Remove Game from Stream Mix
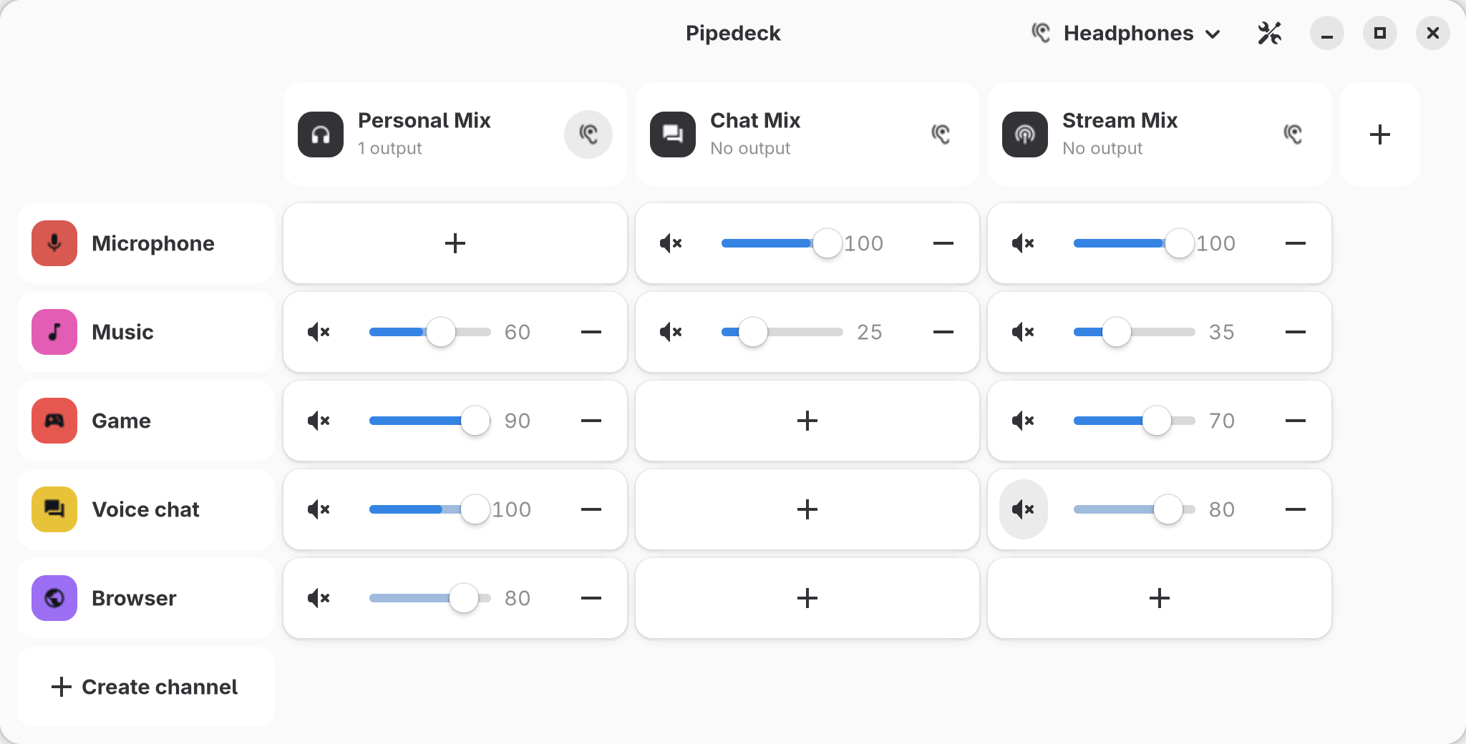 tap(1296, 421)
